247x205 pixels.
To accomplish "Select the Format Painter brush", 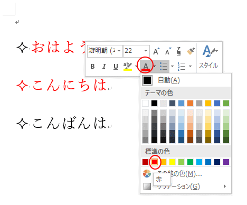I will pos(191,51).
